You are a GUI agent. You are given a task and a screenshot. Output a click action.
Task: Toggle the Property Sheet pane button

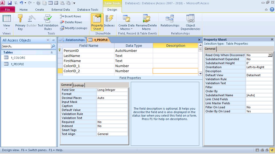(x=97, y=22)
